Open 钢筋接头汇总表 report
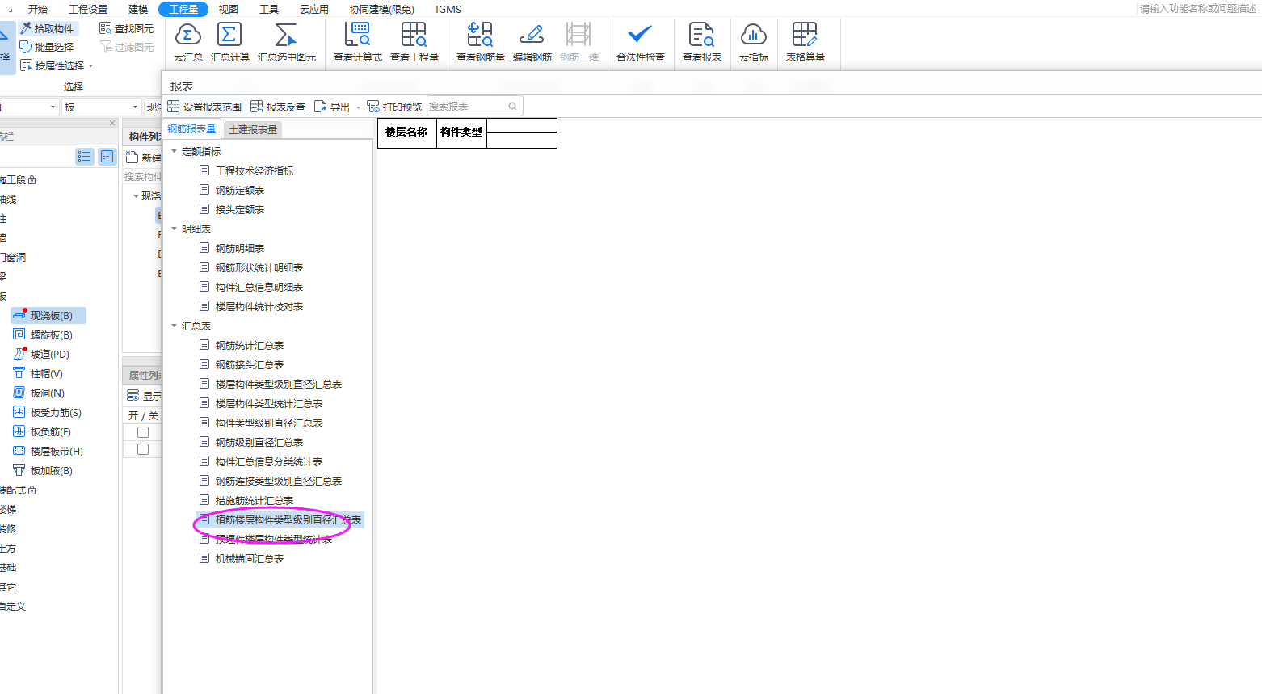Viewport: 1262px width, 694px height. (250, 364)
